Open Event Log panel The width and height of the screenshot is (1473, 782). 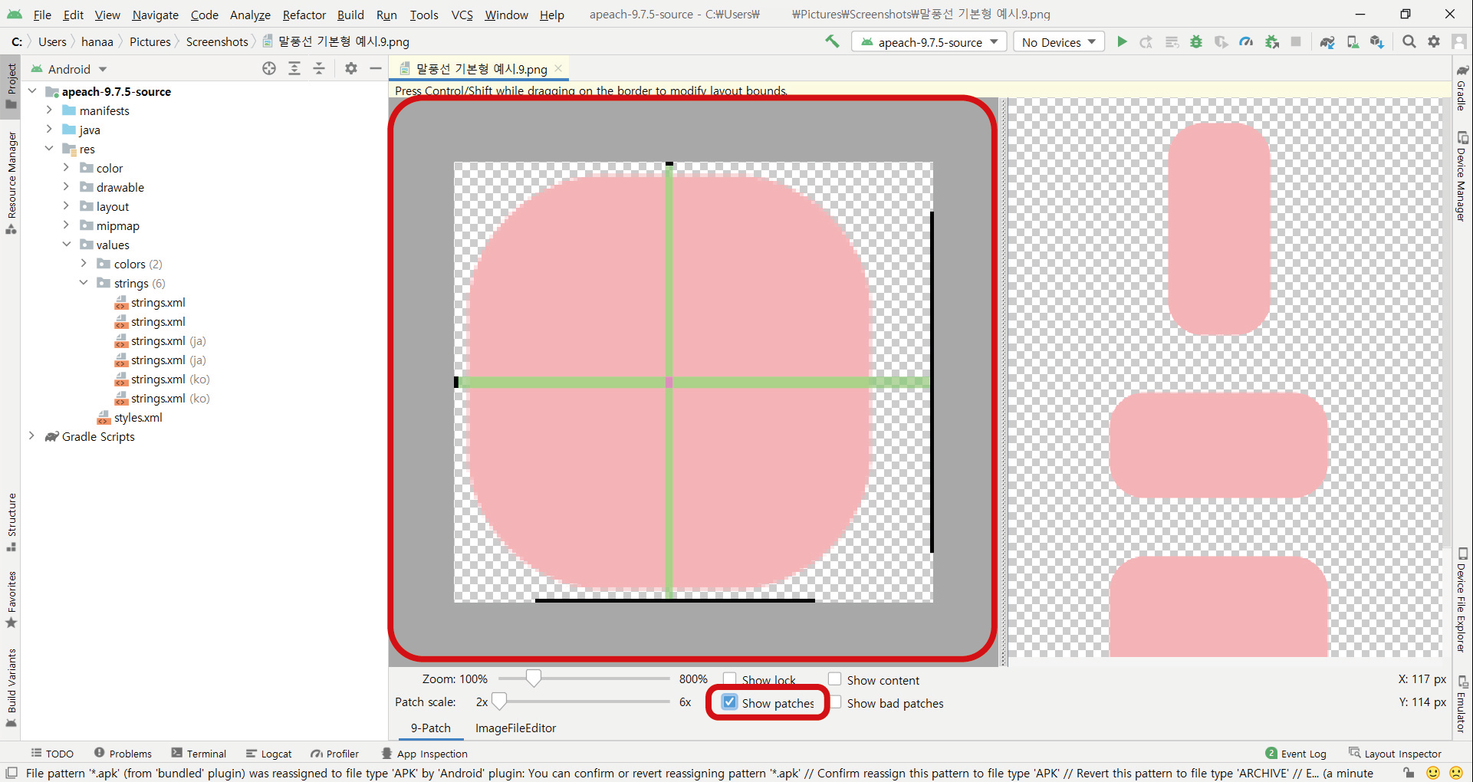[1296, 754]
